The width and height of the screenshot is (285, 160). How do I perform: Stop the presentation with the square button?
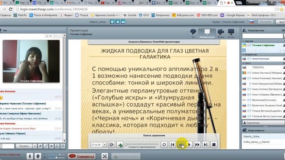[x=214, y=144]
